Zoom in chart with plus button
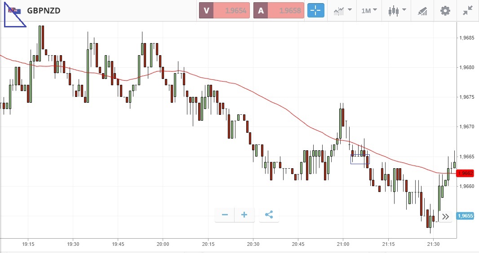Screen dimensions: 479x253 pyautogui.click(x=244, y=215)
